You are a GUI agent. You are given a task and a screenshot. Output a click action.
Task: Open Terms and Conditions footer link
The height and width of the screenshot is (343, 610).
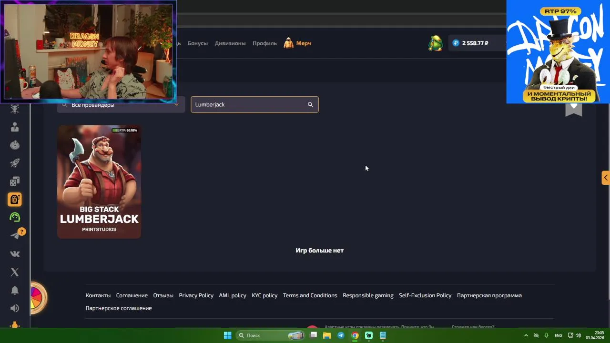pos(310,295)
